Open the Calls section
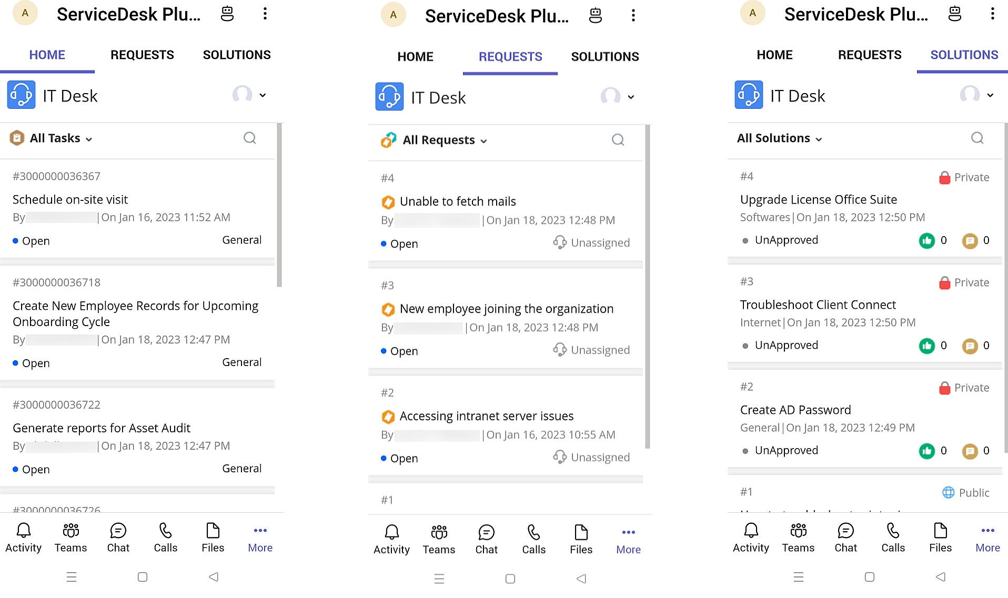The width and height of the screenshot is (1008, 598). pyautogui.click(x=165, y=538)
